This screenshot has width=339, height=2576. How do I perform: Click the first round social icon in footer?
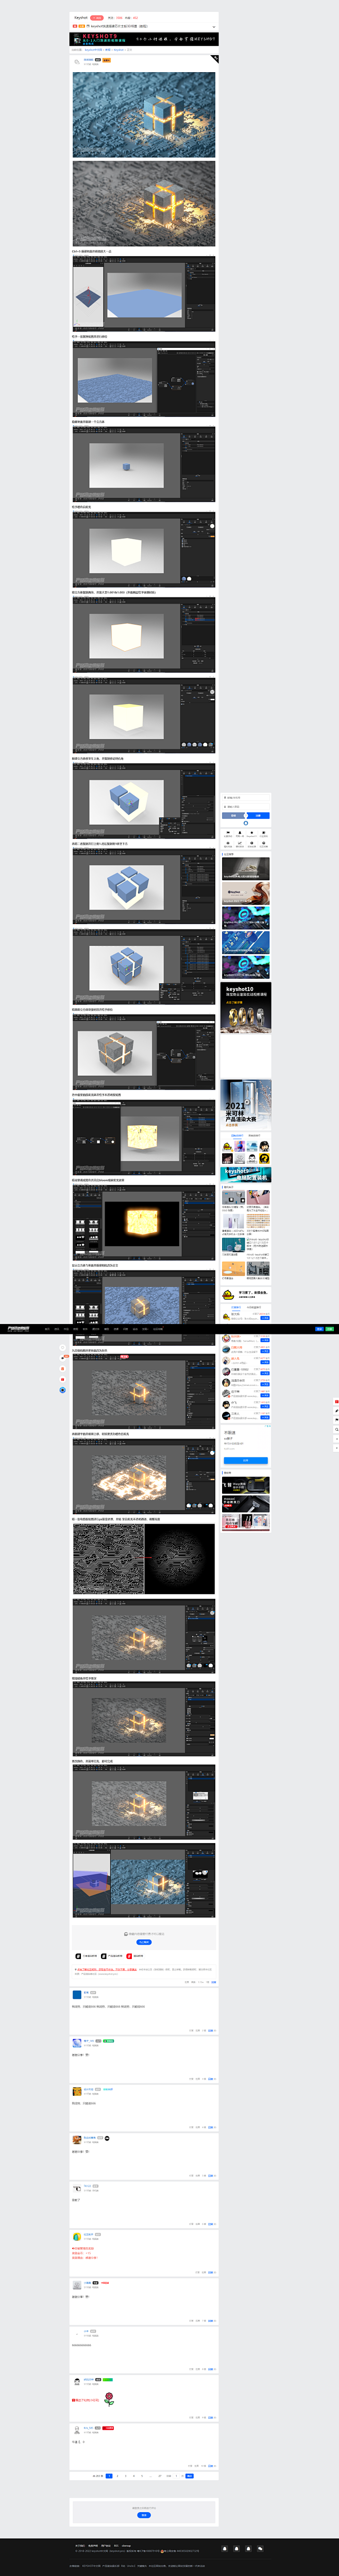(x=224, y=2549)
